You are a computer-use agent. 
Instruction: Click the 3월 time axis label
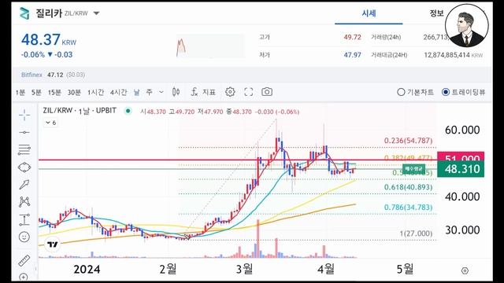coord(245,269)
